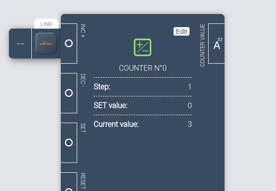This screenshot has height=191, width=276.
Task: Click the DEC - input port circle
Action: [x=69, y=93]
